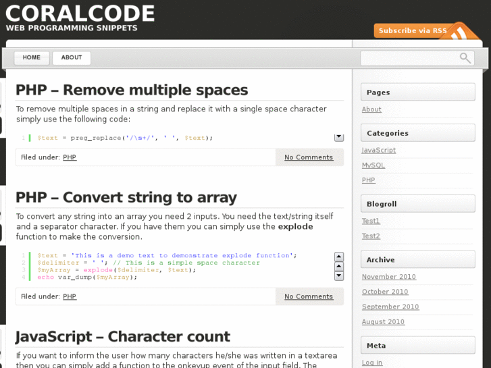
Task: Click the orange RSS feed icon
Action: (463, 32)
